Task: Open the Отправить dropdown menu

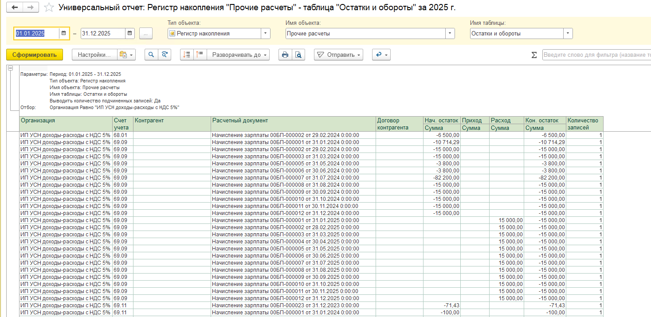Action: click(x=338, y=55)
